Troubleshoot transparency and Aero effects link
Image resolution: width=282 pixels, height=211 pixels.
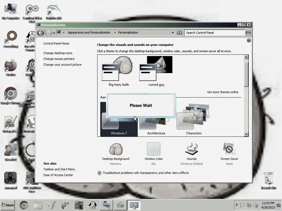pyautogui.click(x=146, y=173)
